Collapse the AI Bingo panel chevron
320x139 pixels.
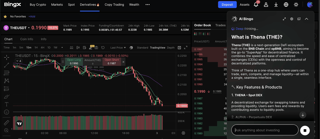tap(306, 19)
